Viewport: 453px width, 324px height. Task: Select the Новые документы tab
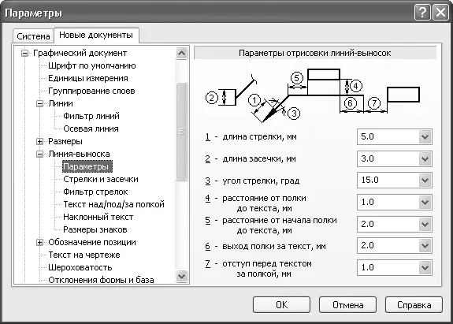pyautogui.click(x=96, y=35)
